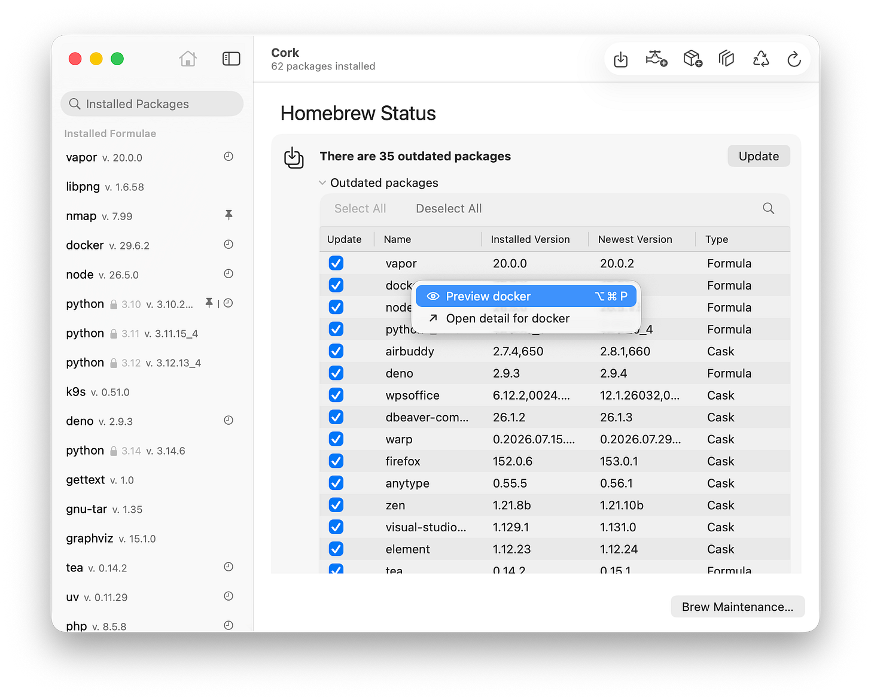This screenshot has height=700, width=871.
Task: Click the clock icon beside python 3.10
Action: (229, 303)
